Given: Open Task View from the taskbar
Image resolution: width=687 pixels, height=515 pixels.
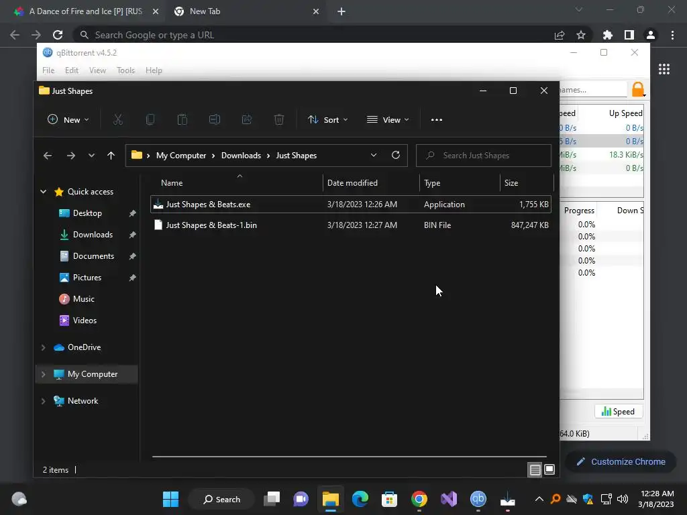Looking at the screenshot, I should [272, 499].
